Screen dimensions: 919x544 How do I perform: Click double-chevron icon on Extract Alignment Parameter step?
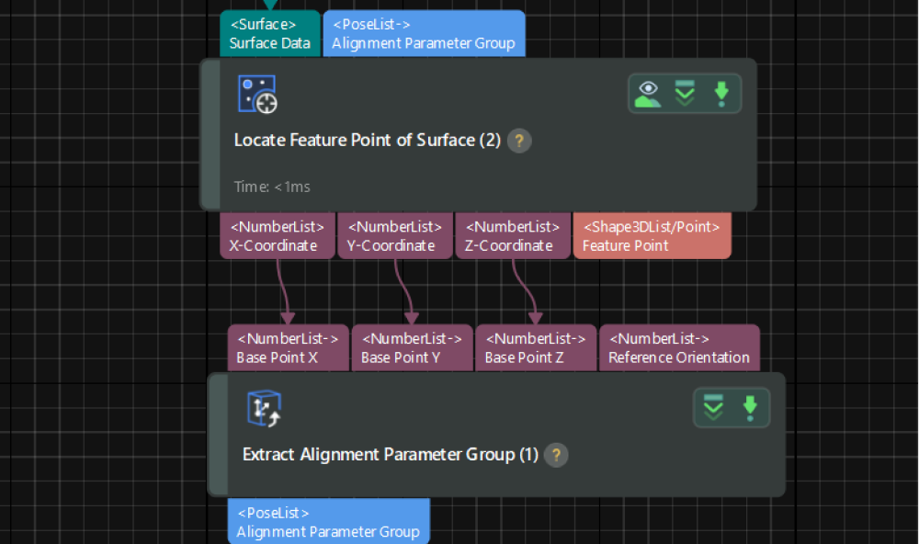click(x=712, y=408)
